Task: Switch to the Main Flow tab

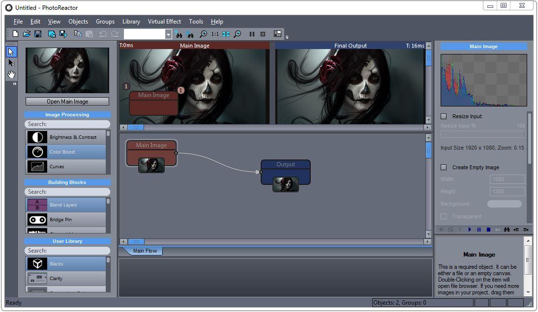Action: tap(145, 251)
